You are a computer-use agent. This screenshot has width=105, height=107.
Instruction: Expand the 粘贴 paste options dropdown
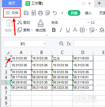[x=13, y=30]
